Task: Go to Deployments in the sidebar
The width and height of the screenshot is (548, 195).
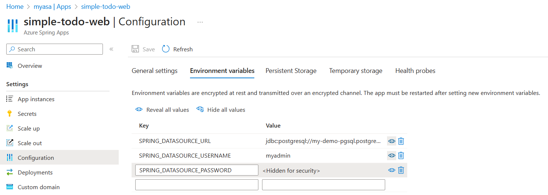Action: [x=35, y=172]
